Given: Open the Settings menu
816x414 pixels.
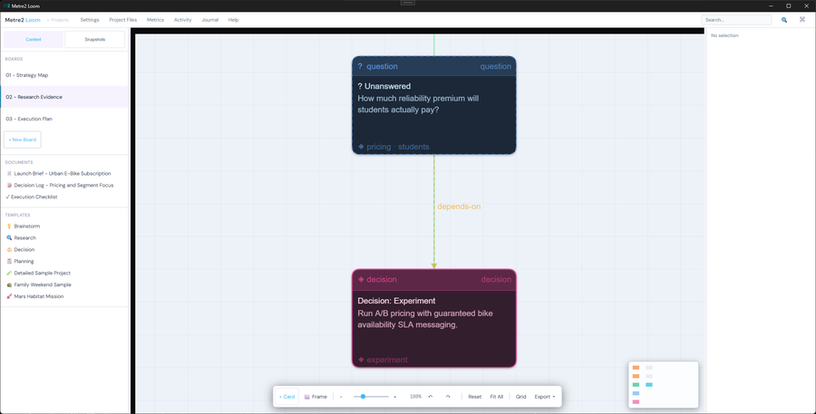Looking at the screenshot, I should pyautogui.click(x=90, y=20).
